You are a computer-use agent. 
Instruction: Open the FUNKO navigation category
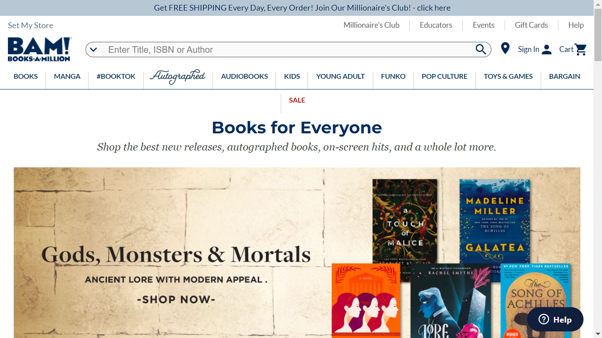click(x=393, y=76)
